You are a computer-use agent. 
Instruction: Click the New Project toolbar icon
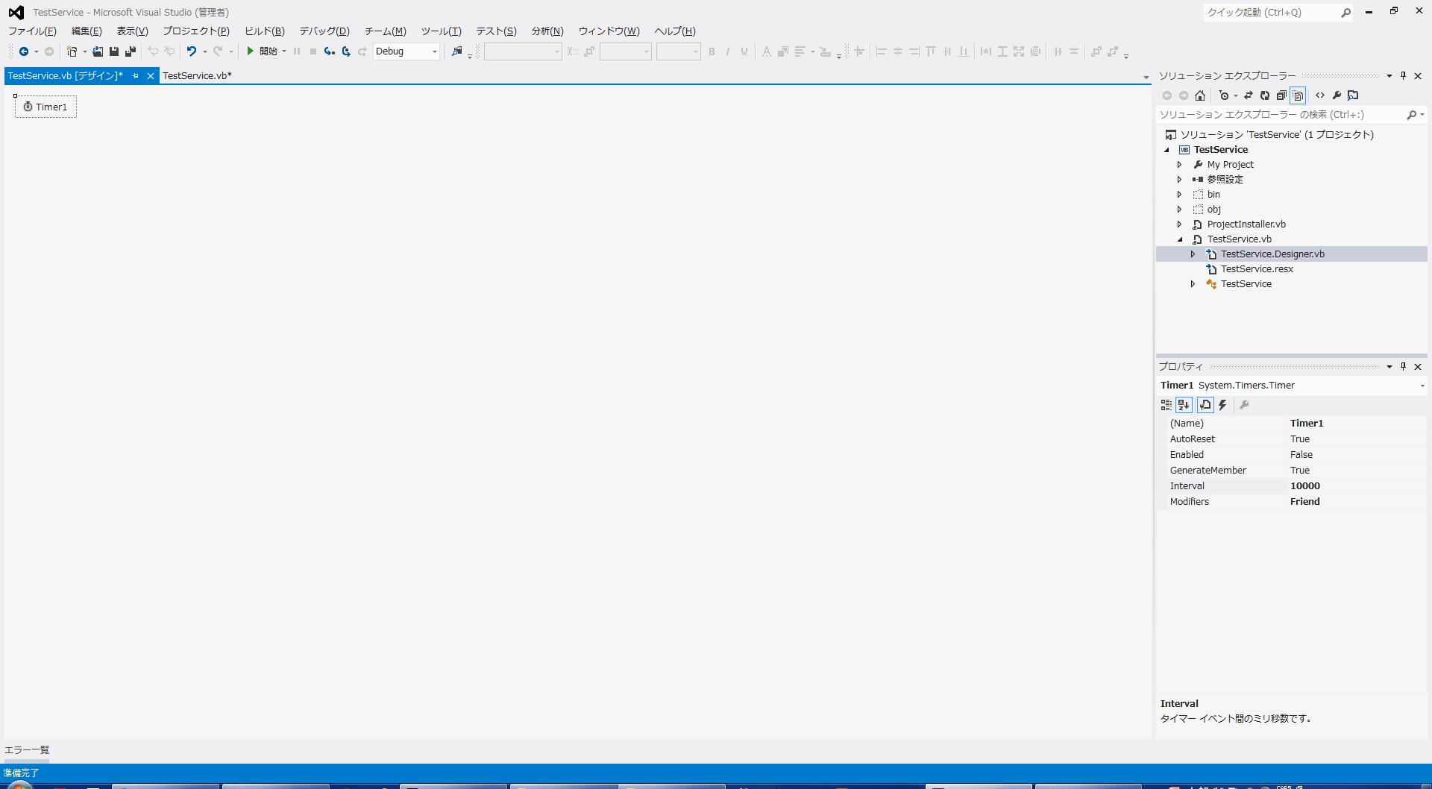click(x=72, y=51)
